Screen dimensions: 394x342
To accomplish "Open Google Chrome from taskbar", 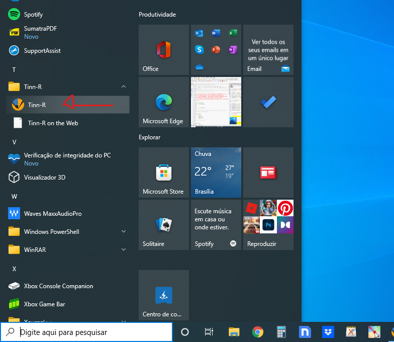I will pyautogui.click(x=257, y=332).
